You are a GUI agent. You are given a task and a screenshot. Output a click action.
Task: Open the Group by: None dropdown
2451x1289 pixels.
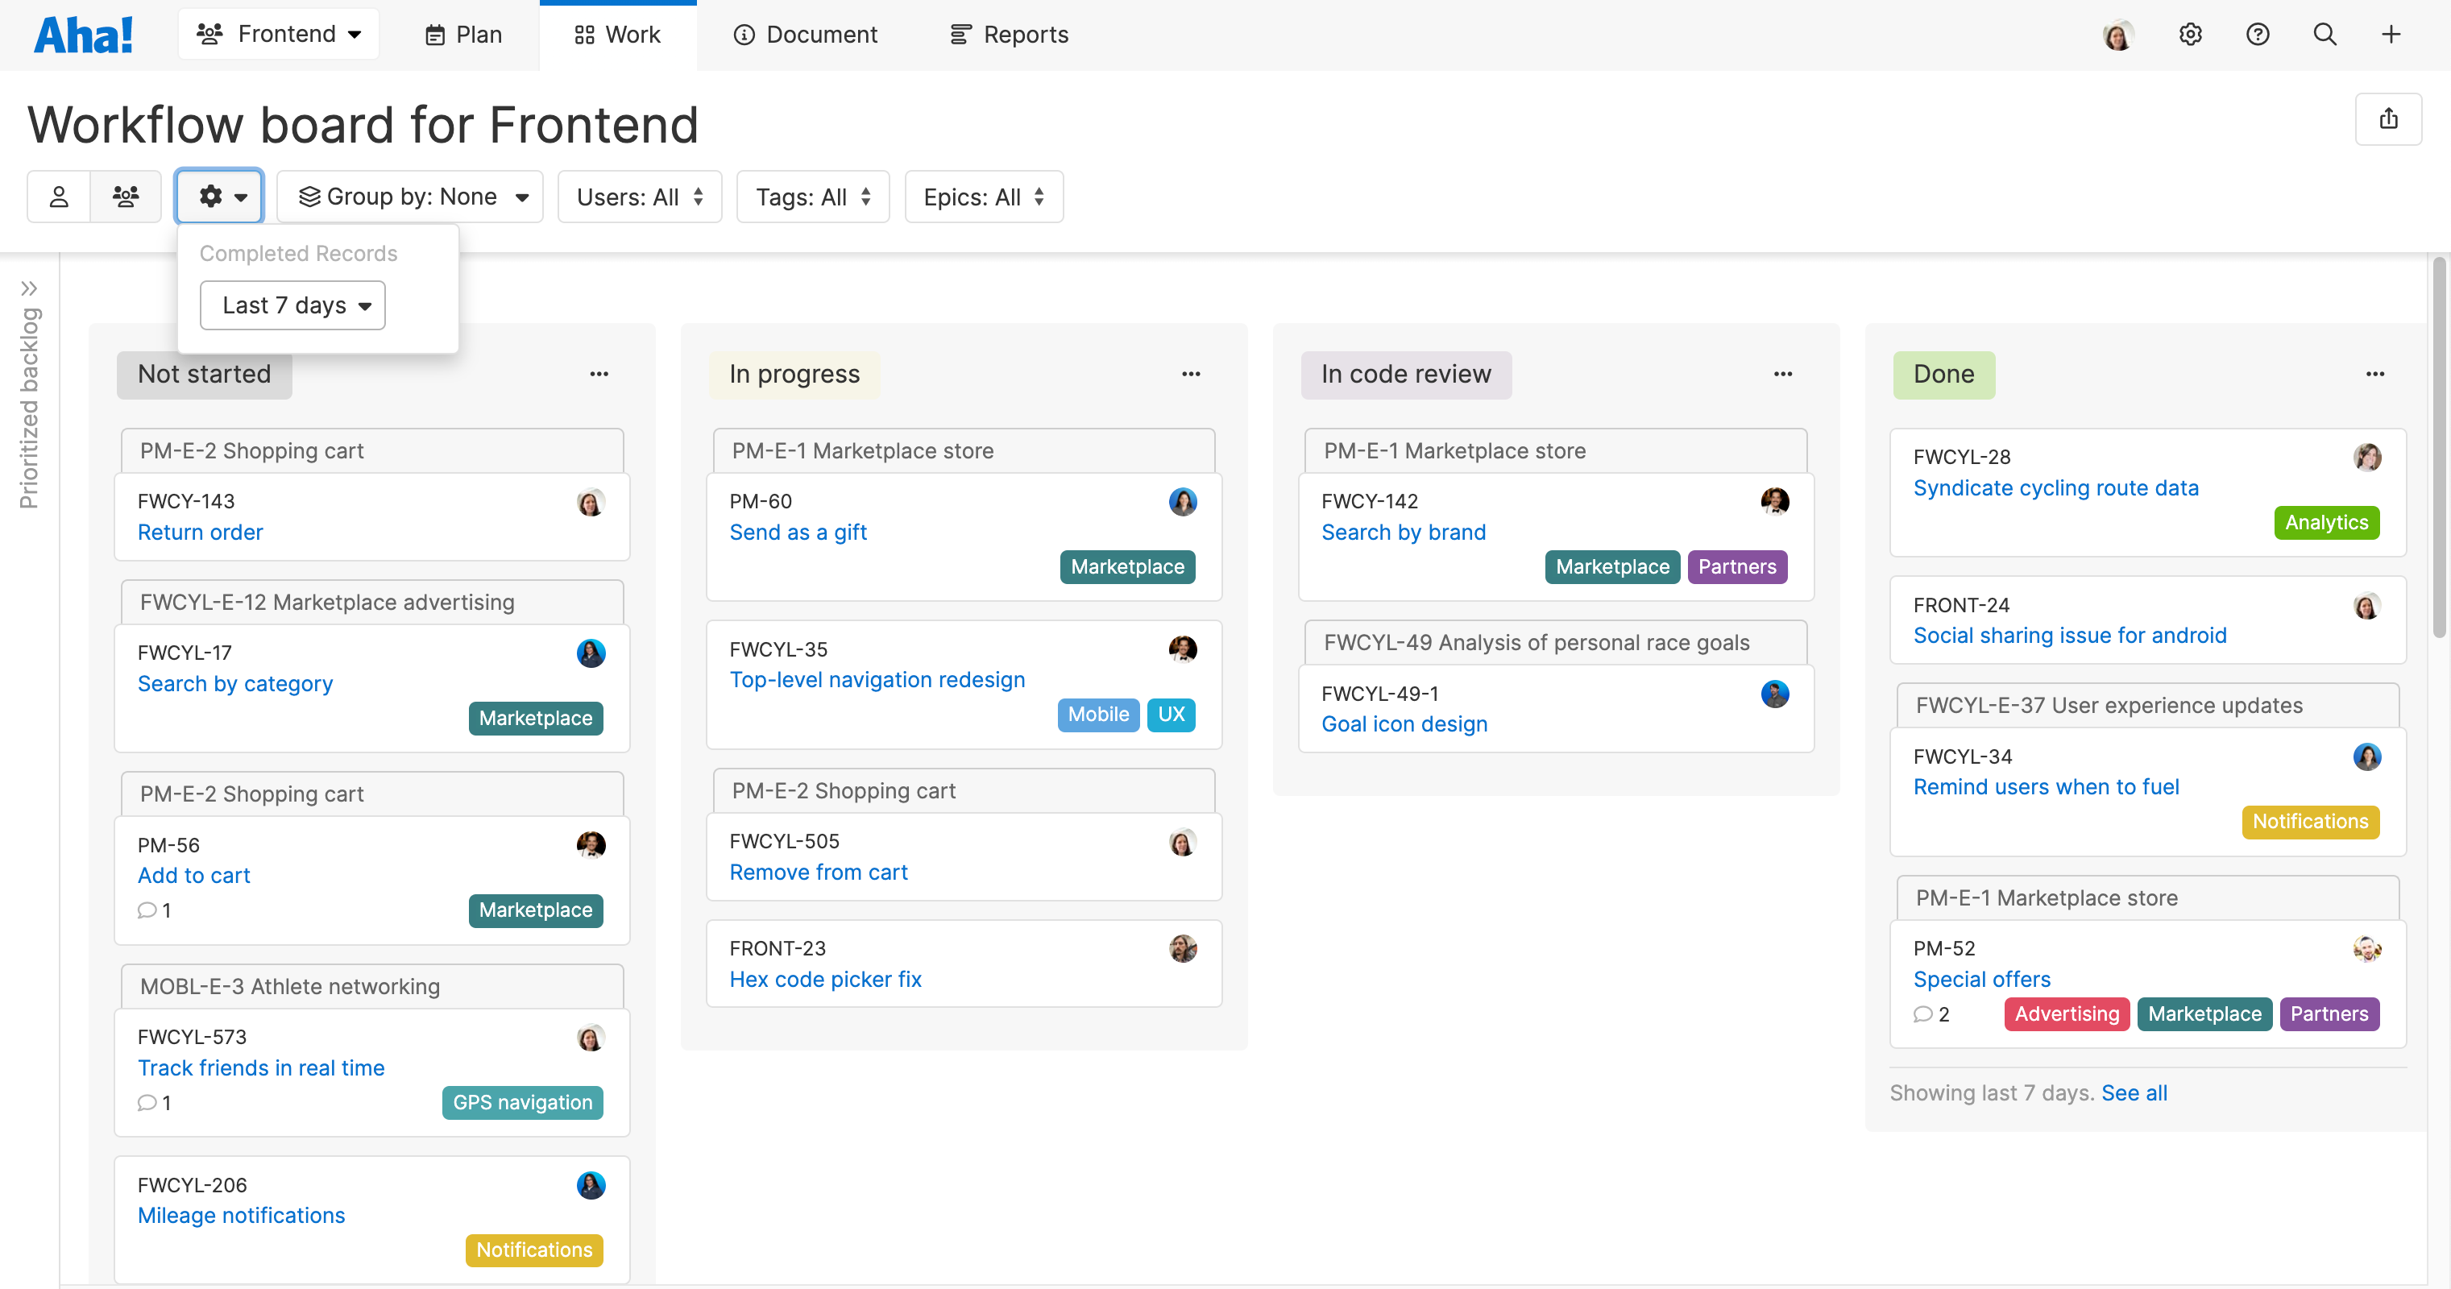click(x=409, y=196)
